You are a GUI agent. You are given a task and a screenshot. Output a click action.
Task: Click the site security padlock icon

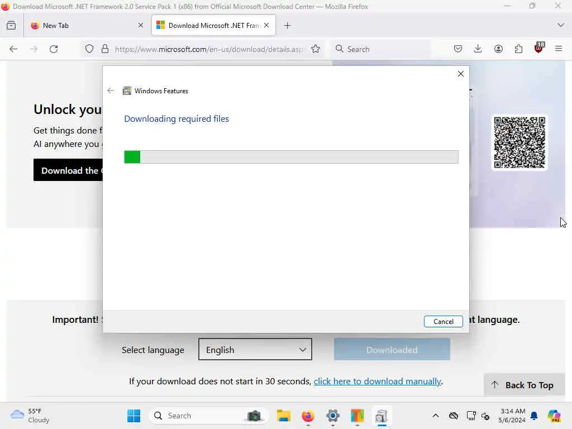click(105, 49)
